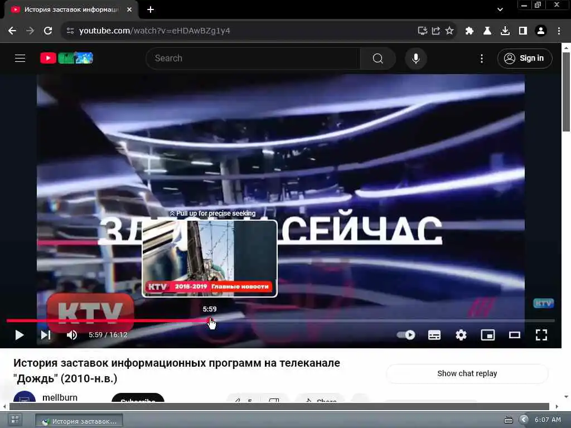Open the browser profile avatar
The image size is (571, 428).
(x=541, y=31)
